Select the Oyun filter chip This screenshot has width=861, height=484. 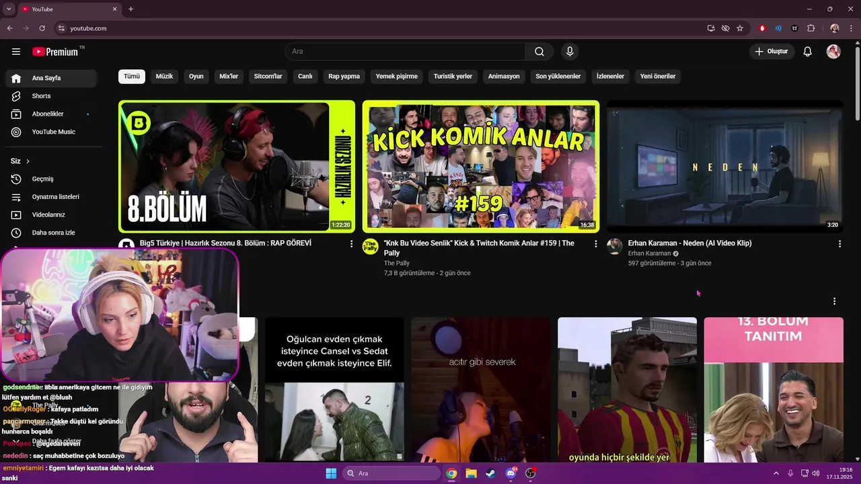[x=196, y=77]
